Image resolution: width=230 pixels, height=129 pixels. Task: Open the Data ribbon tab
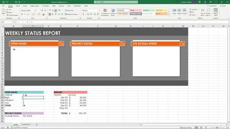[54, 6]
